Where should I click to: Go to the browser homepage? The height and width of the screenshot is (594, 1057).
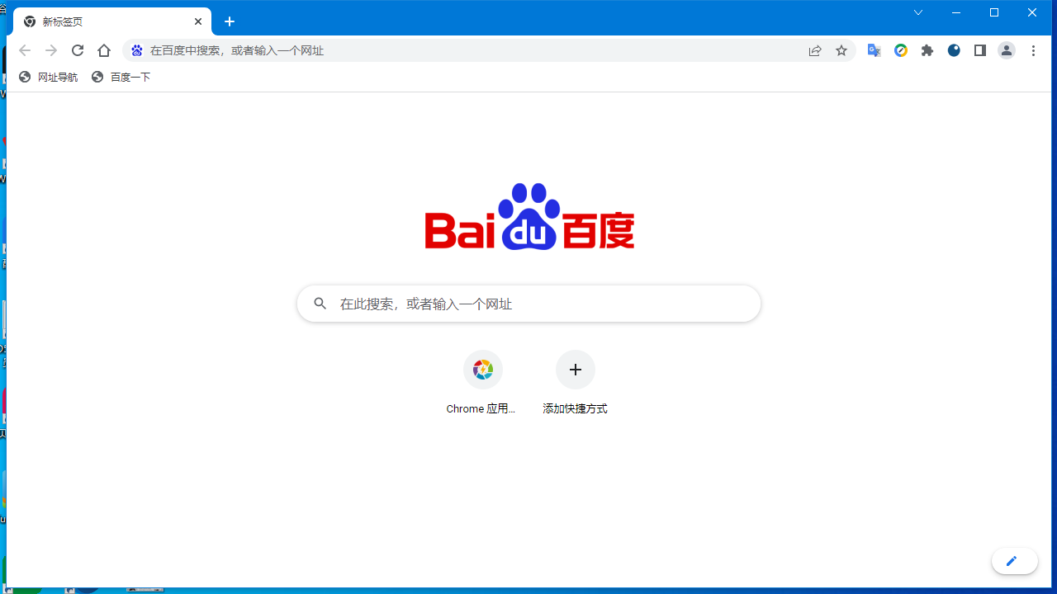point(103,50)
